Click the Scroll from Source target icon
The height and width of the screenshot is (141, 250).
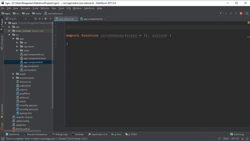pos(36,19)
